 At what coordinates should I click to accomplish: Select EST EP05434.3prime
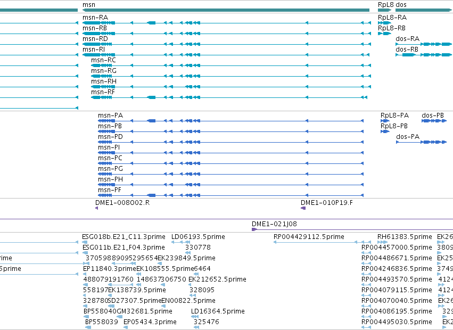(150, 322)
